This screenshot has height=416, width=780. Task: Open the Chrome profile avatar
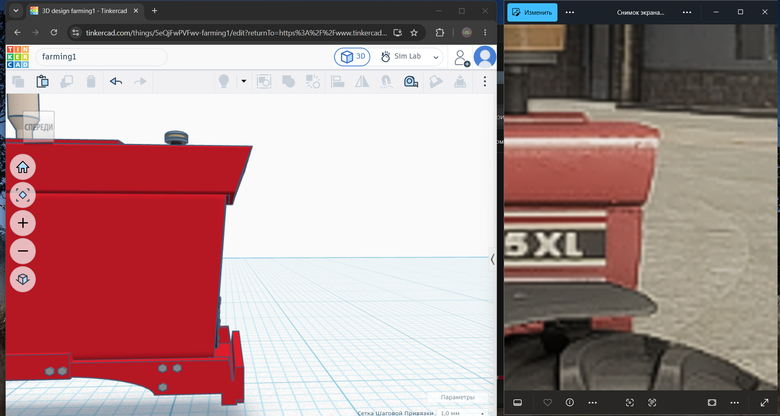(x=467, y=33)
